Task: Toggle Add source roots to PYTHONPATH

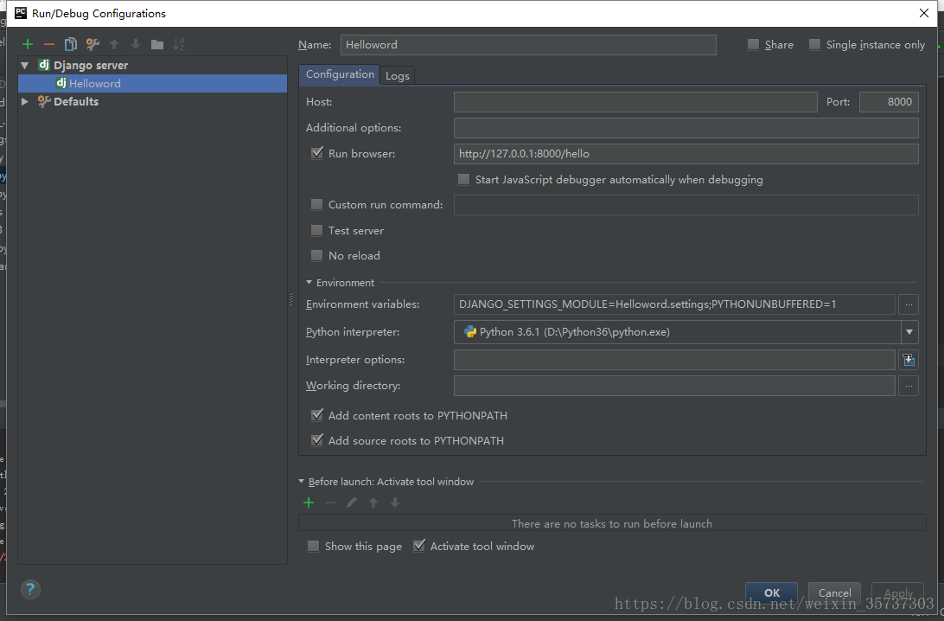Action: coord(316,440)
